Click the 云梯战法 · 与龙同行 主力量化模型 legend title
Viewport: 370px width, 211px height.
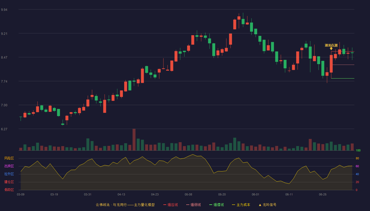pyautogui.click(x=125, y=205)
